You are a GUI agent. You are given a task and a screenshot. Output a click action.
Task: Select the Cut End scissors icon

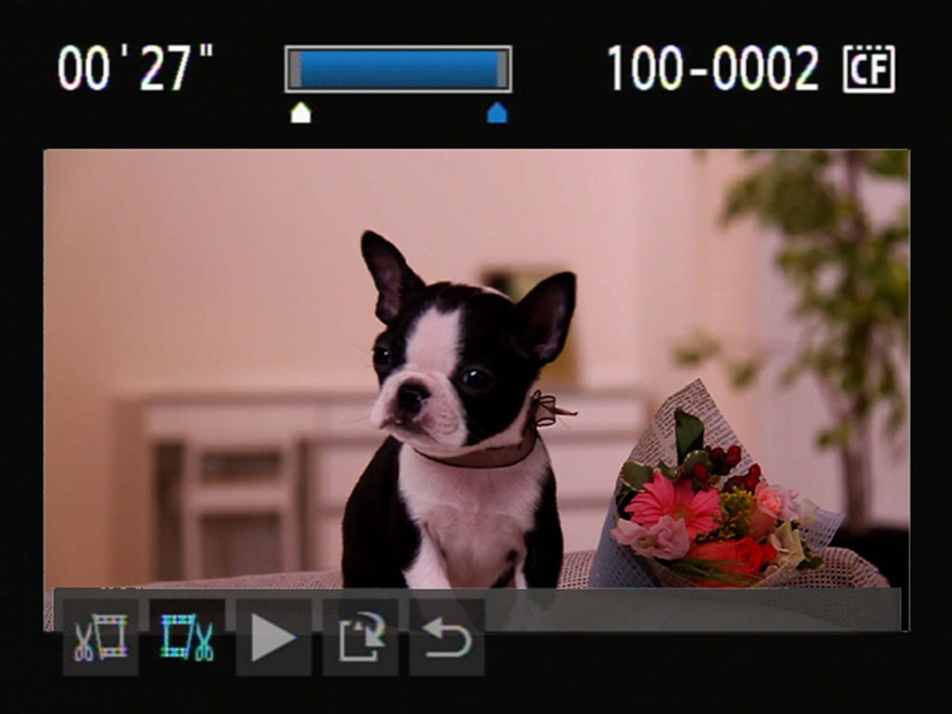(x=187, y=637)
